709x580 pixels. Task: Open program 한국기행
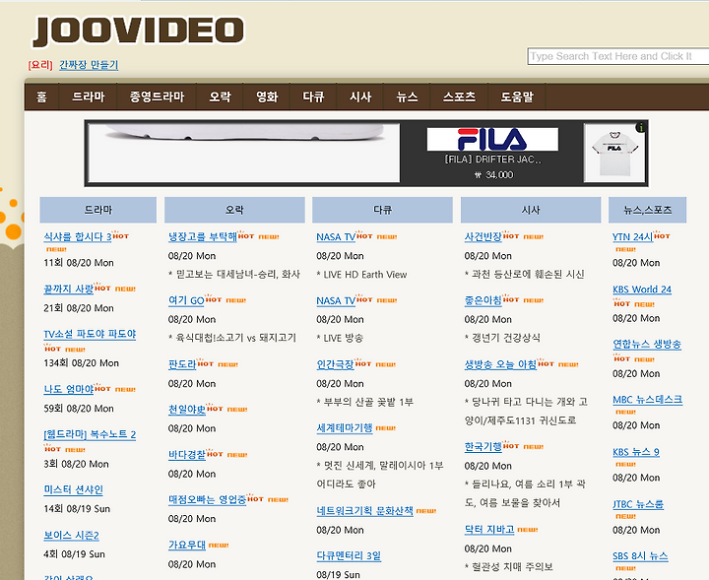pyautogui.click(x=483, y=447)
